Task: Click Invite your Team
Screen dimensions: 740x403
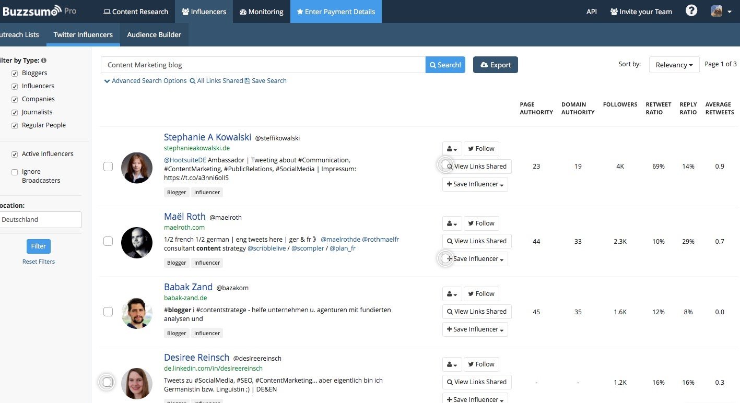Action: point(641,11)
